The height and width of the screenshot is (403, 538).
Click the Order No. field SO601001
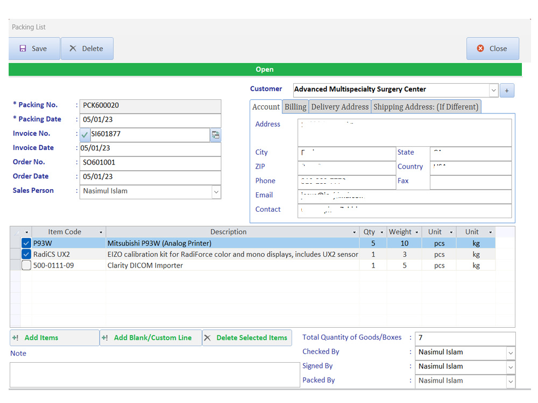(150, 163)
